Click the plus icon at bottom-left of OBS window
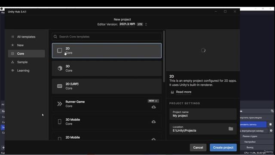This screenshot has width=275, height=155. coord(3,147)
